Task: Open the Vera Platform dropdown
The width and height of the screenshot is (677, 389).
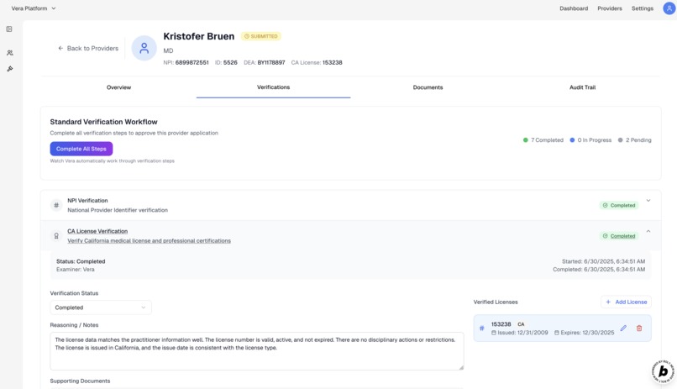Action: (x=34, y=8)
